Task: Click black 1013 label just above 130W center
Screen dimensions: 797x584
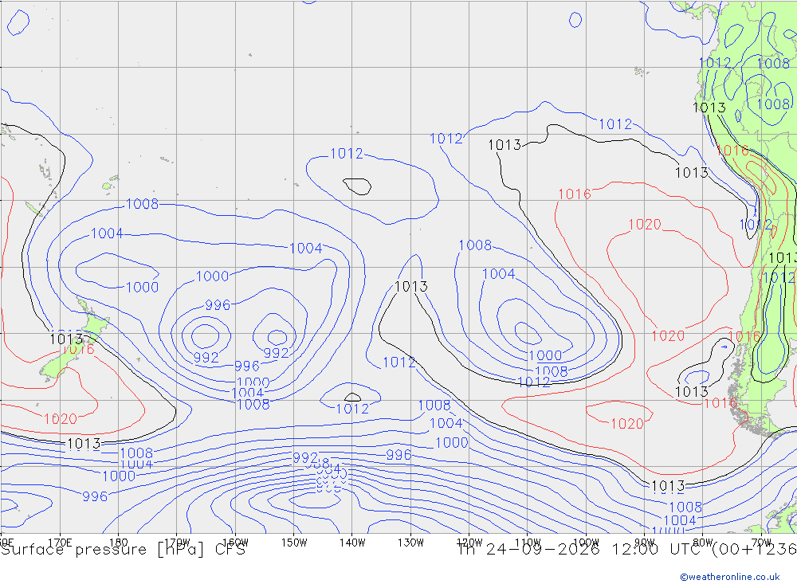Action: pyautogui.click(x=410, y=286)
